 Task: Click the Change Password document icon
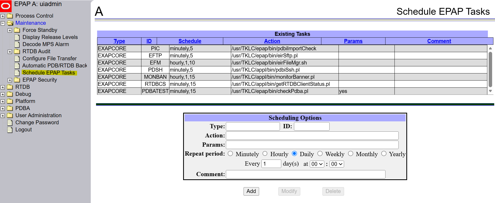coord(10,122)
